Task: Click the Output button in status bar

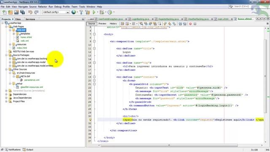Action: coord(28,149)
